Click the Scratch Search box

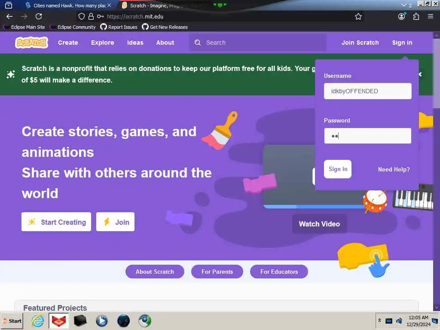[258, 43]
